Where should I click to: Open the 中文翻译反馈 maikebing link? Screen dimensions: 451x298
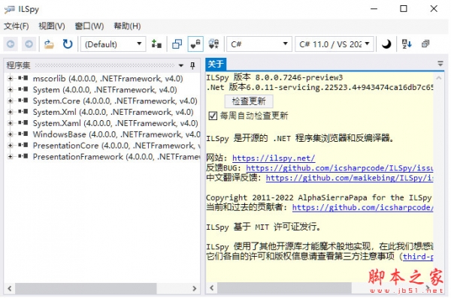pyautogui.click(x=350, y=178)
